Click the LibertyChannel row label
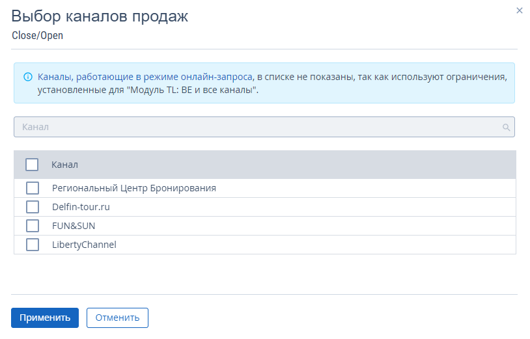Image resolution: width=530 pixels, height=339 pixels. [84, 245]
